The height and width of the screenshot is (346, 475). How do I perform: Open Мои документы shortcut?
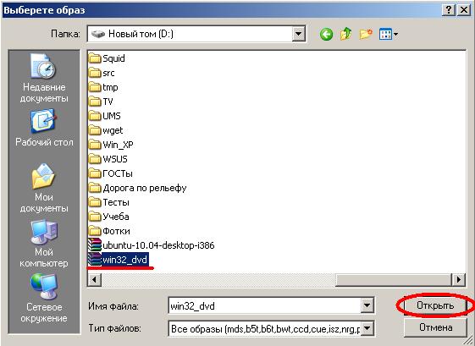44,188
